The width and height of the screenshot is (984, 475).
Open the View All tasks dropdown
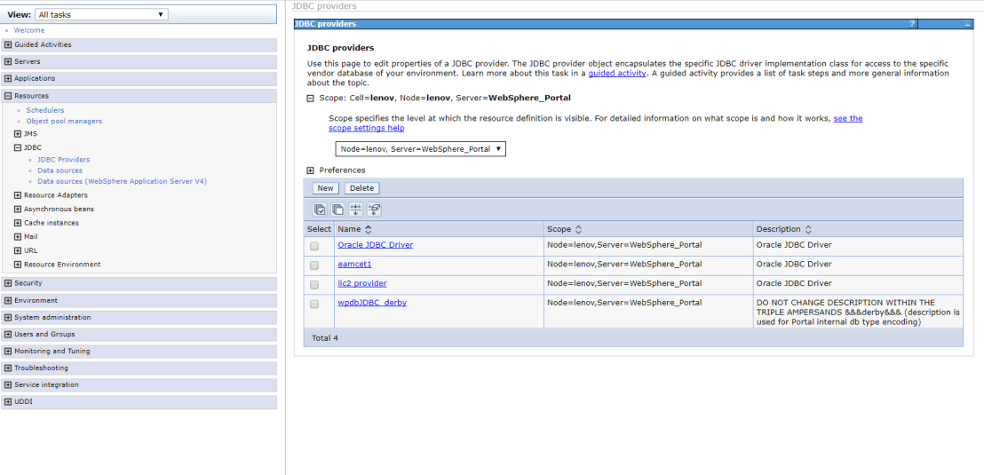point(100,14)
